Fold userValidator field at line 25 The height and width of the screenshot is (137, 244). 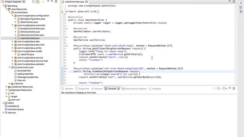(67, 29)
